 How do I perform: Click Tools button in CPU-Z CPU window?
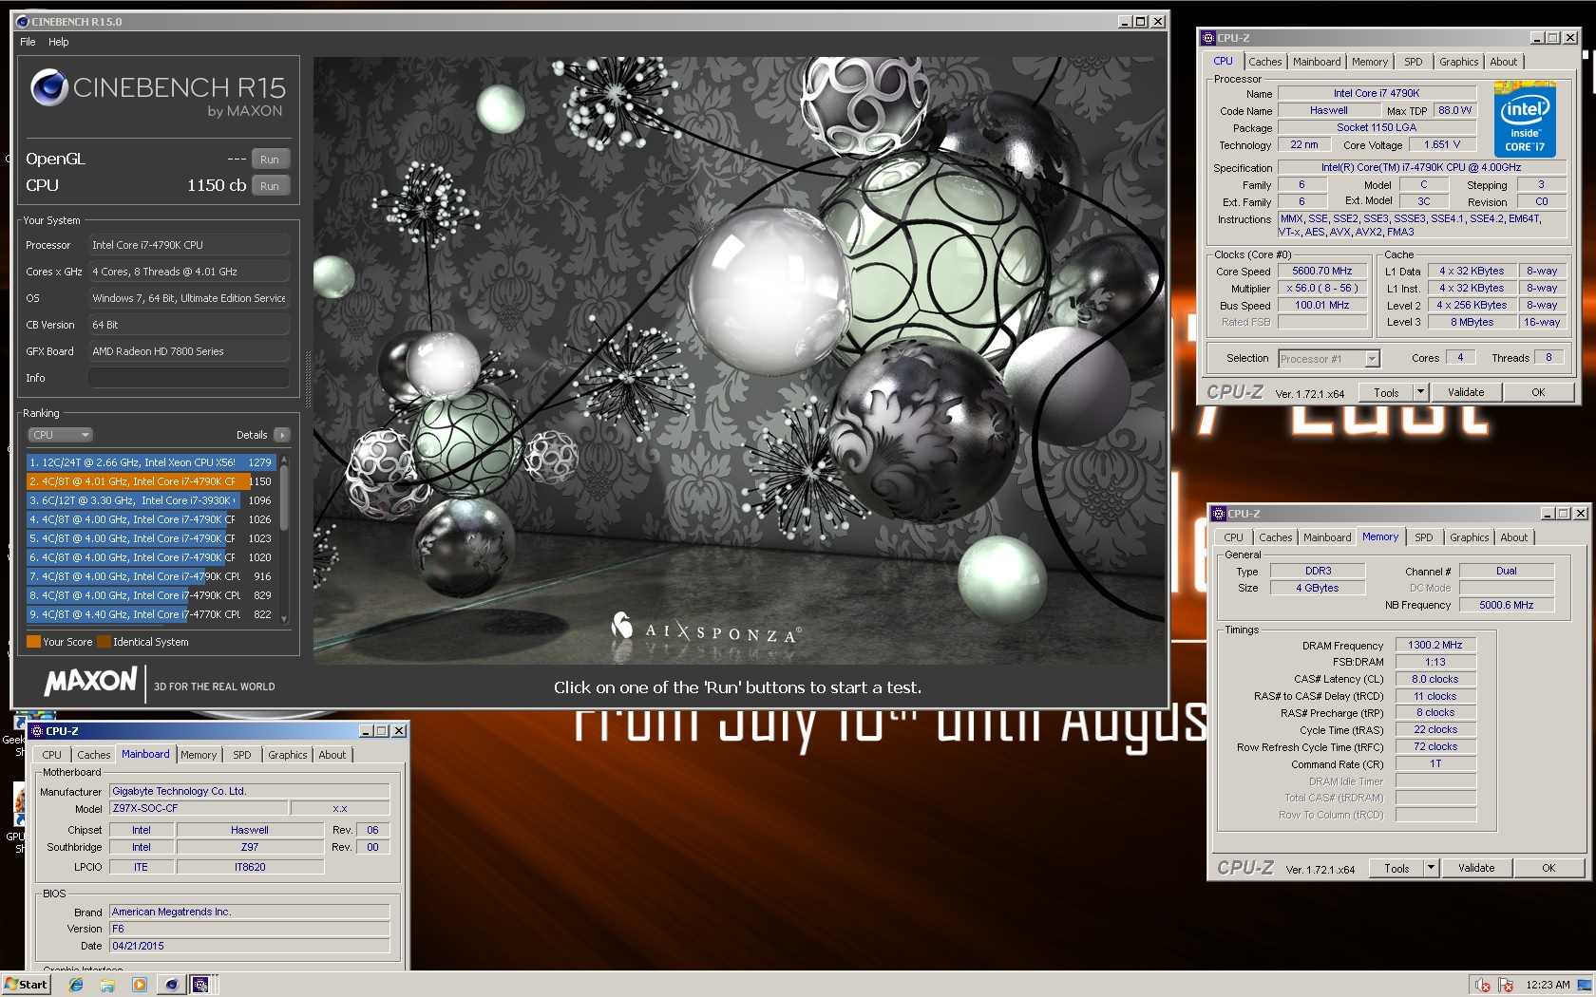pyautogui.click(x=1386, y=392)
